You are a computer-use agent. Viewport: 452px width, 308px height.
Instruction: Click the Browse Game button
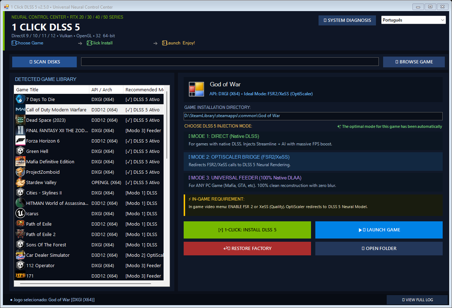click(414, 62)
